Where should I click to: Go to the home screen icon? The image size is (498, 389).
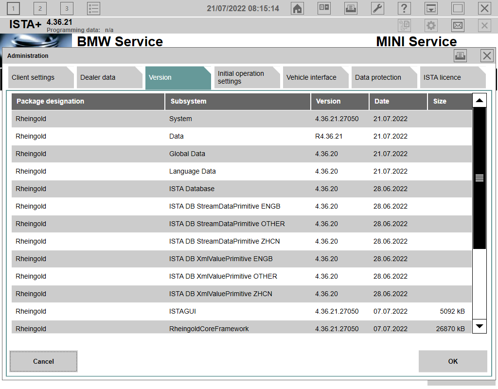(297, 9)
